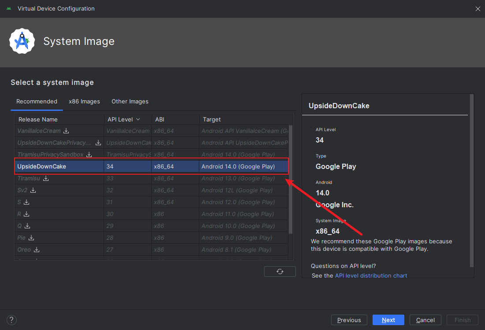The width and height of the screenshot is (485, 330).
Task: Sort by API Level column dropdown arrow
Action: (x=138, y=119)
